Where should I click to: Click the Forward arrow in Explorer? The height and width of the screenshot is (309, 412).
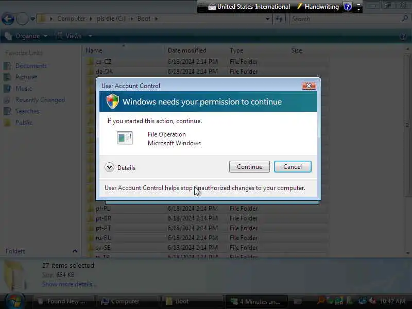tap(22, 19)
